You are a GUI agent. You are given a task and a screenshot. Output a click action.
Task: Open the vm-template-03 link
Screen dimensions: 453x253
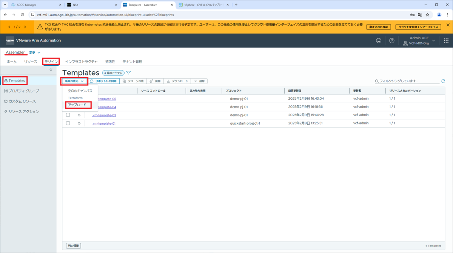pos(104,115)
